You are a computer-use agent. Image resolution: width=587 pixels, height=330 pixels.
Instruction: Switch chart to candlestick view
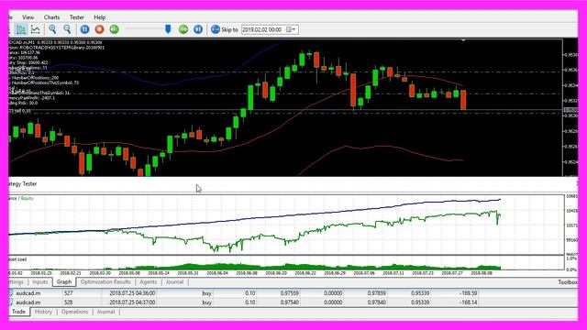coord(21,29)
